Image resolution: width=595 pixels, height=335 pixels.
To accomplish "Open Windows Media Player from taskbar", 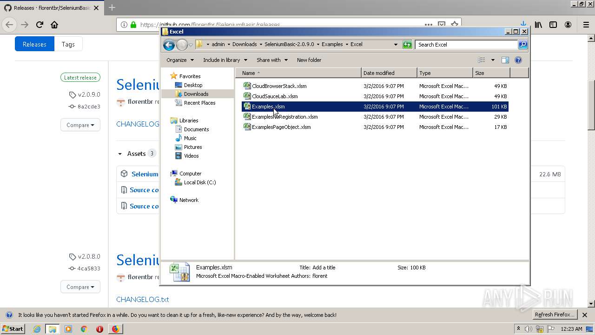I will point(68,329).
